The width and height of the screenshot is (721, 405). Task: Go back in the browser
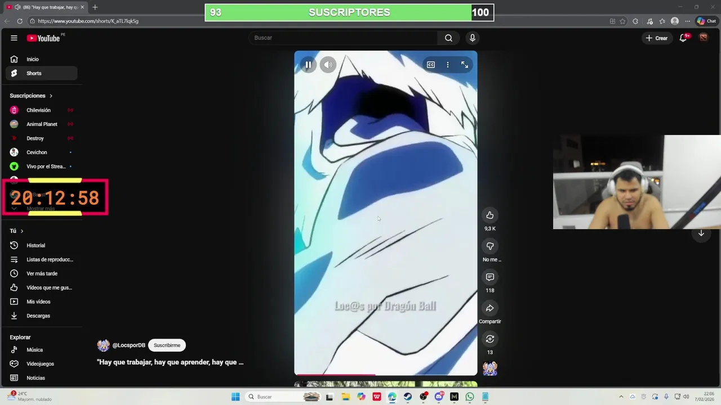pos(7,21)
